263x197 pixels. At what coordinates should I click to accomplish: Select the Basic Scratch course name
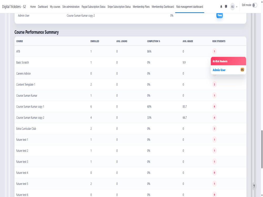click(x=22, y=63)
